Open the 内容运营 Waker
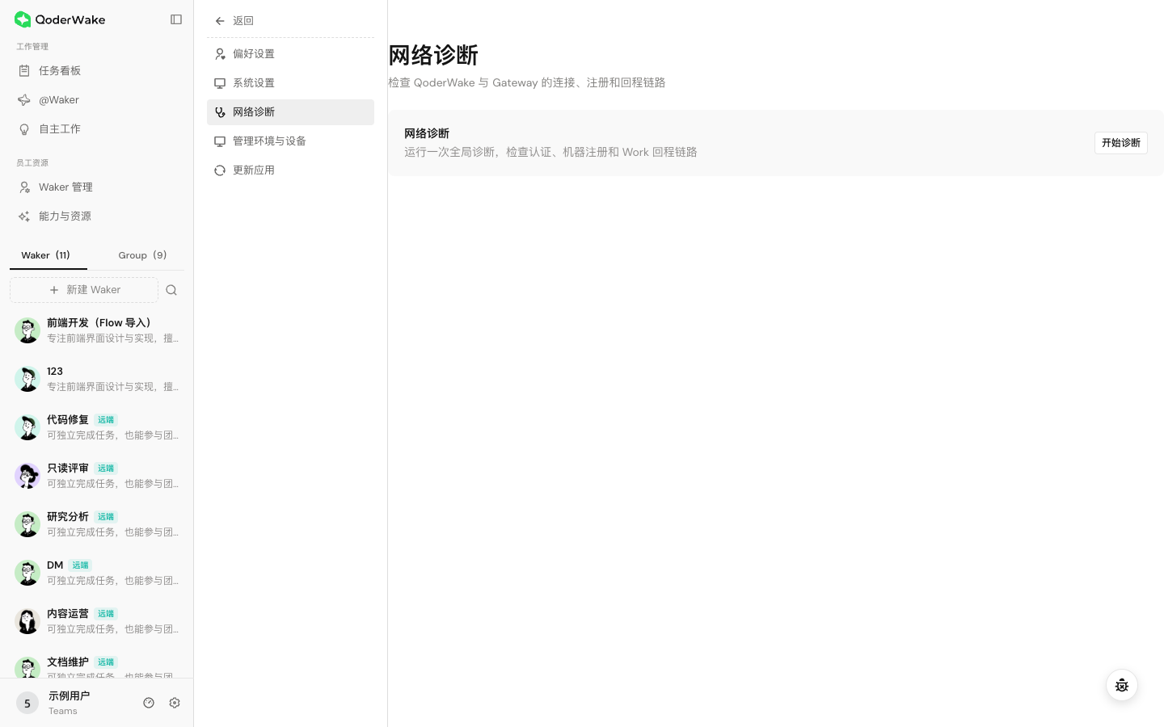Screen dimensions: 1164x727 tap(97, 621)
